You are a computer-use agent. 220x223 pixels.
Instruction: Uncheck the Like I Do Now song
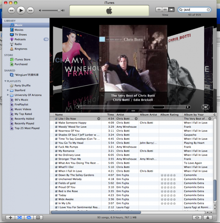(56, 119)
